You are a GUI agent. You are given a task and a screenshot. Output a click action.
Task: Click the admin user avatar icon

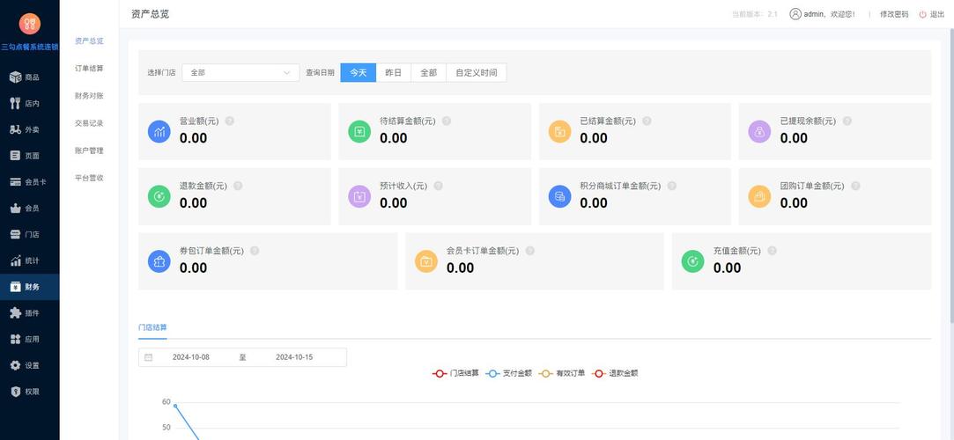[x=795, y=14]
